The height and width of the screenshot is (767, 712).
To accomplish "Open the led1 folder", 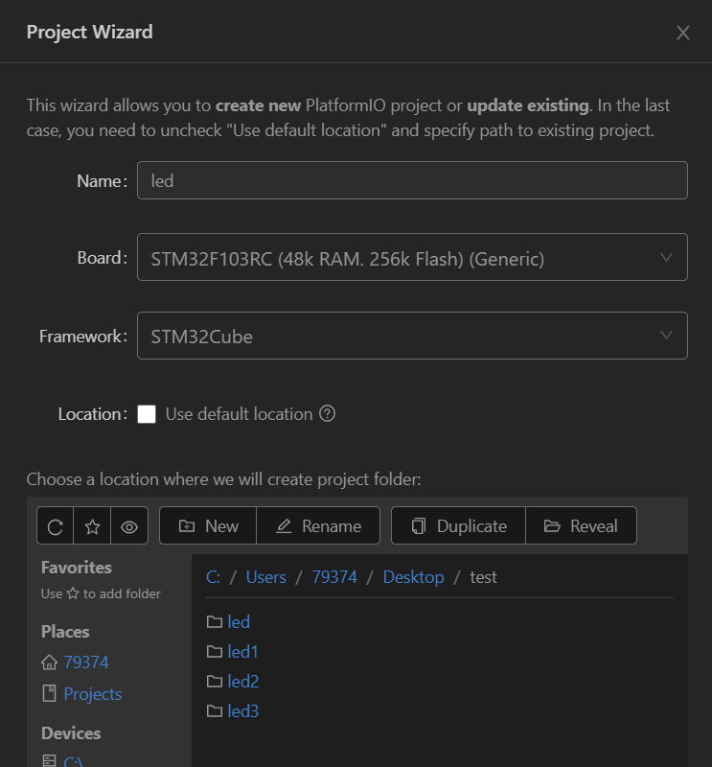I will (242, 652).
